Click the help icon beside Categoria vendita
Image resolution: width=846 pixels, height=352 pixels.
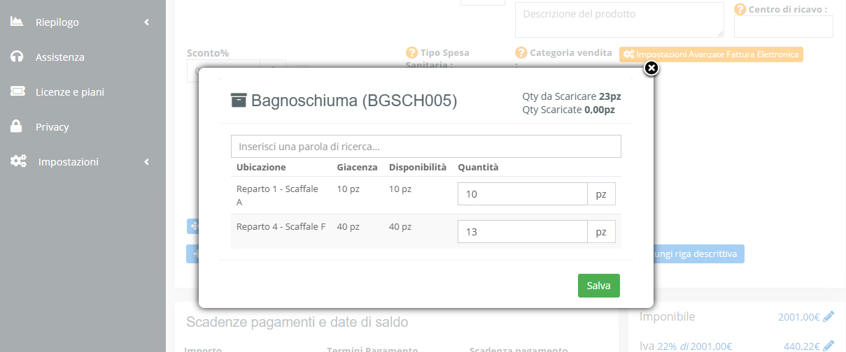click(521, 52)
